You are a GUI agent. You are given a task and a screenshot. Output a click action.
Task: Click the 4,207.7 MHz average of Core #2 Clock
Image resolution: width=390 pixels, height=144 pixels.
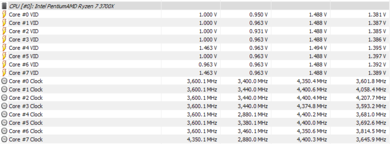pyautogui.click(x=371, y=98)
